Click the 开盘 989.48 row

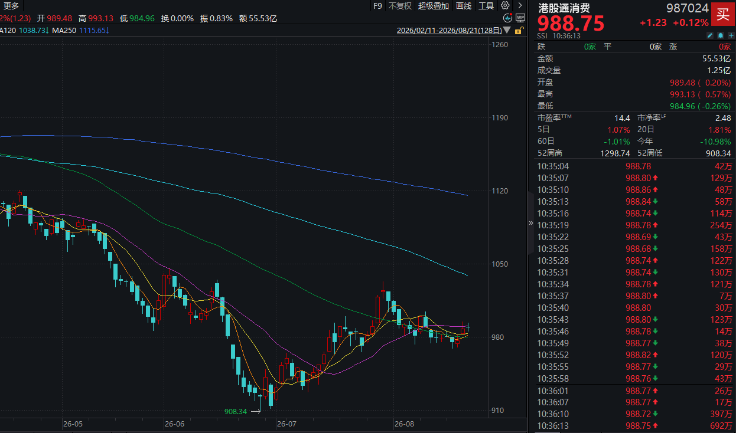pyautogui.click(x=634, y=82)
